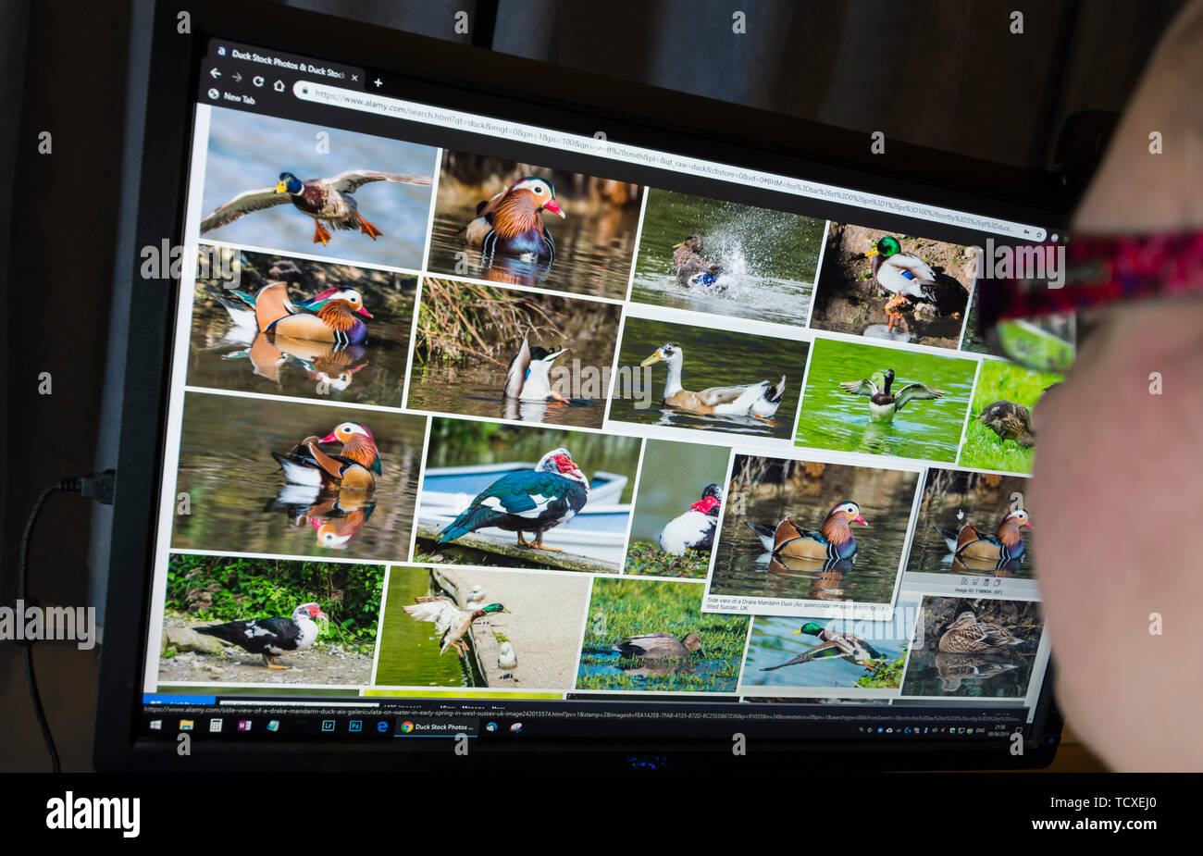Click the taskbar clock showing date

click(1001, 731)
